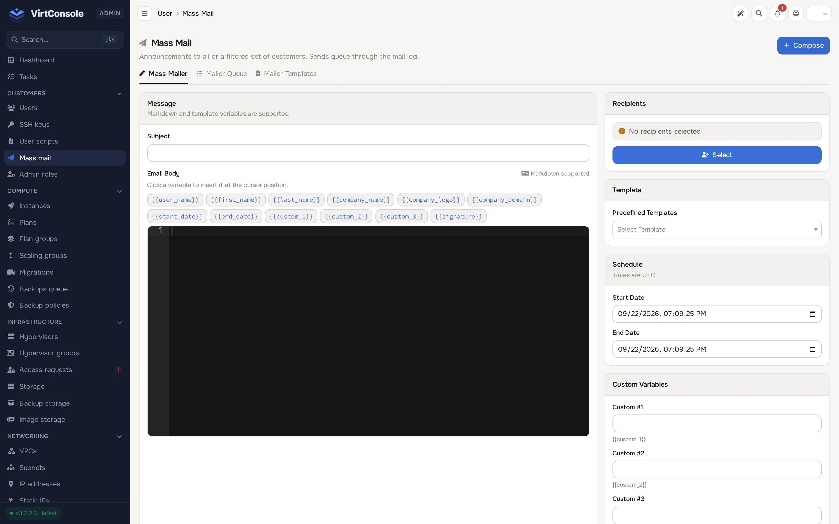
Task: Click the VirtConsole logo
Action: pyautogui.click(x=46, y=14)
